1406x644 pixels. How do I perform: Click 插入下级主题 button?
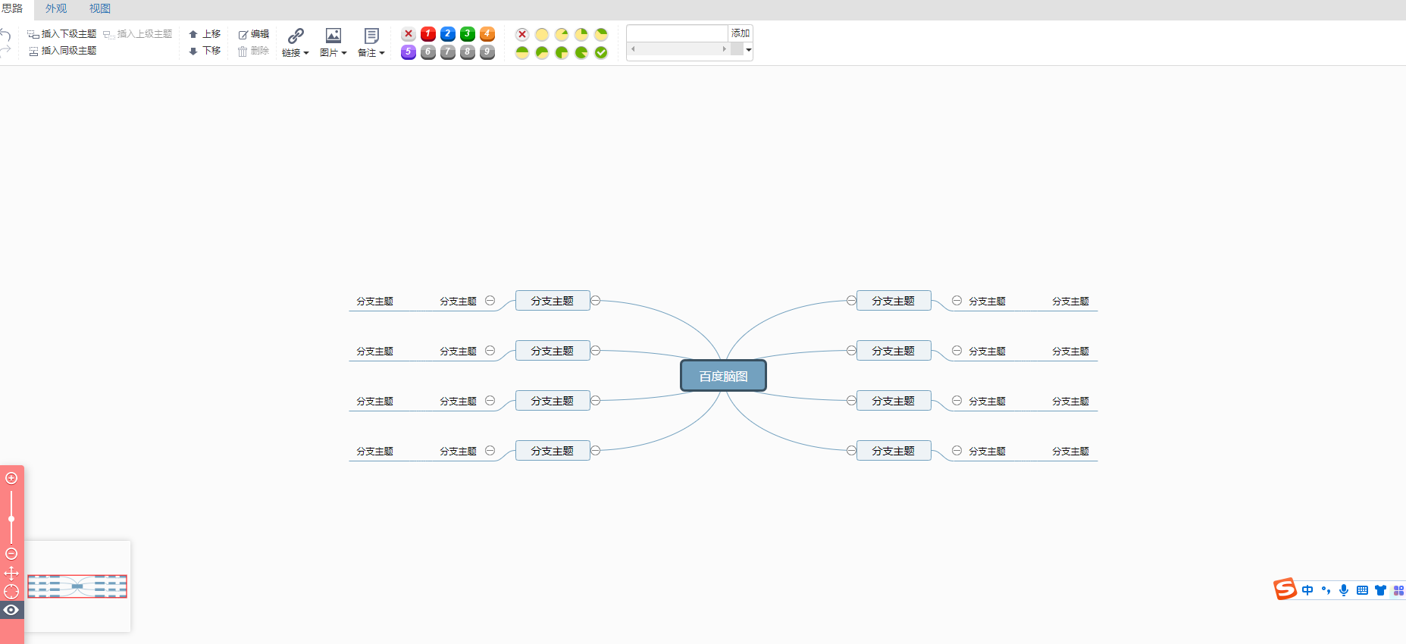coord(62,34)
